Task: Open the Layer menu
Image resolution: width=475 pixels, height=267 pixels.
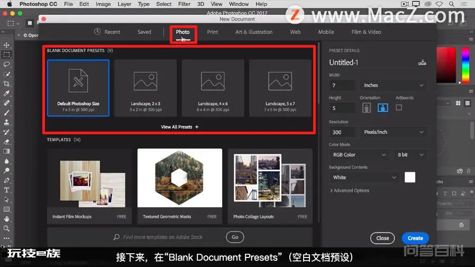Action: coord(124,4)
